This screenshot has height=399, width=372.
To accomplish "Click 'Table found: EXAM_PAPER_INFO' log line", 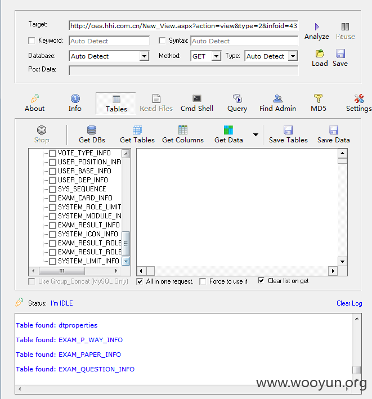I will (x=68, y=355).
